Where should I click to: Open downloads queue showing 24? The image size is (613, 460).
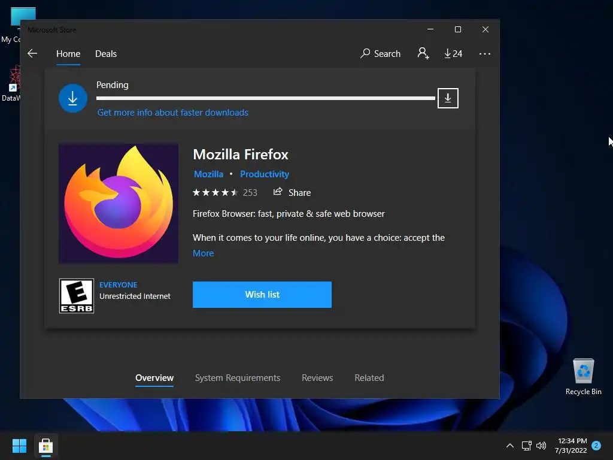coord(454,53)
